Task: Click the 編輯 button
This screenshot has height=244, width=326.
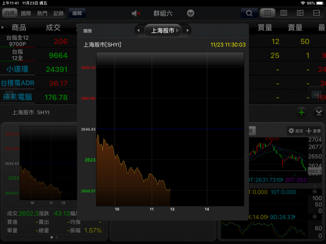Action: coord(77,13)
